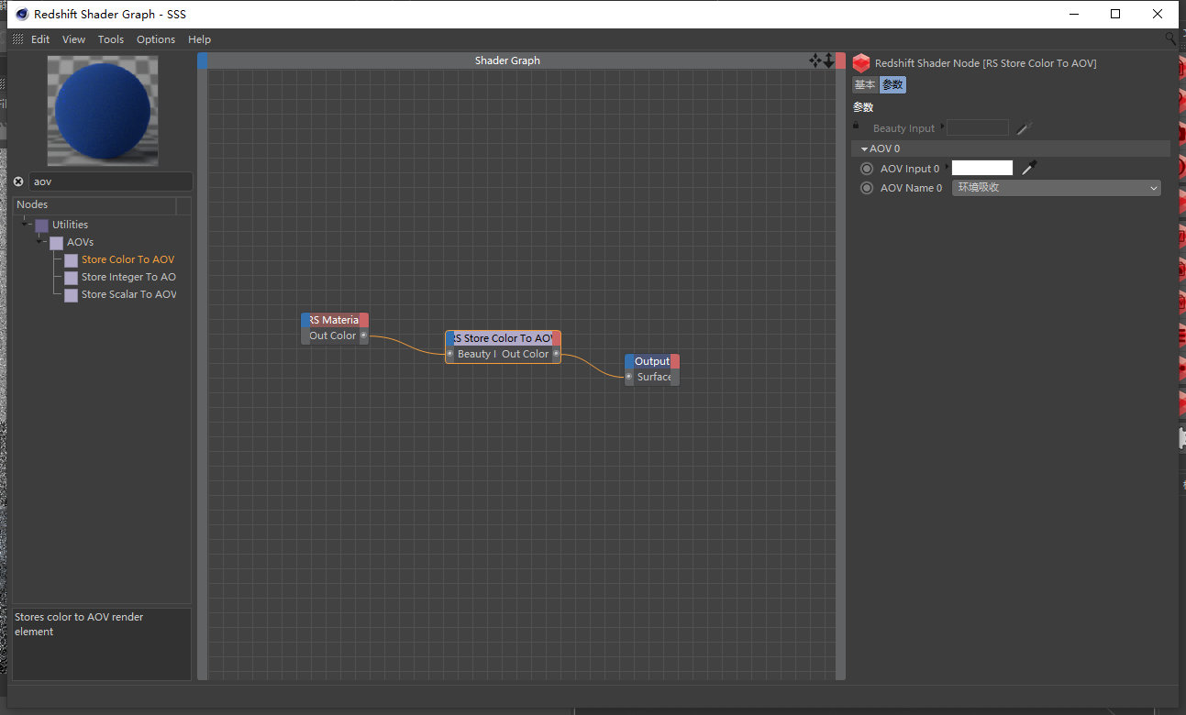Click the Store Color To AOV node icon
Viewport: 1186px width, 715px height.
click(x=71, y=260)
